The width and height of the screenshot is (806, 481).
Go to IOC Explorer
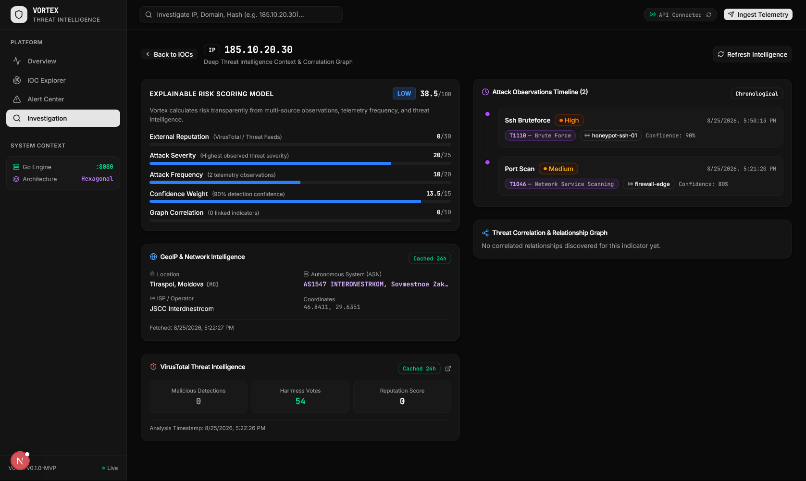tap(63, 80)
